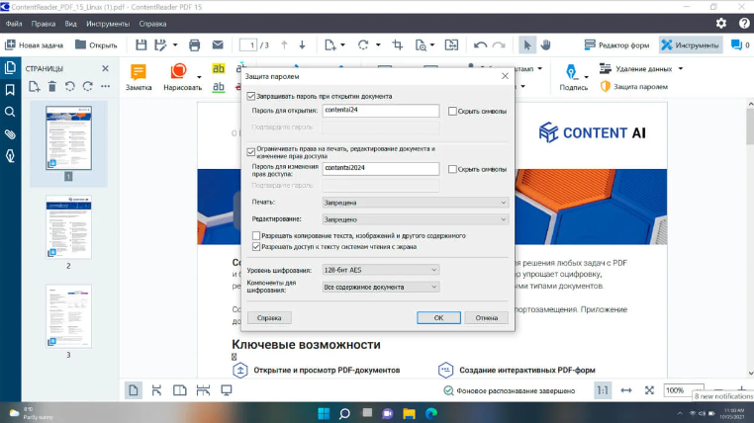The image size is (754, 423).
Task: Toggle hide symbols for permissions password
Action: click(x=452, y=169)
